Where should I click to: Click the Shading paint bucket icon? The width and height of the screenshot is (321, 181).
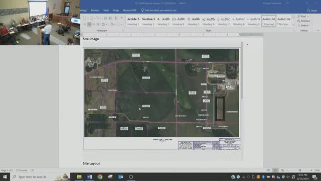112,25
